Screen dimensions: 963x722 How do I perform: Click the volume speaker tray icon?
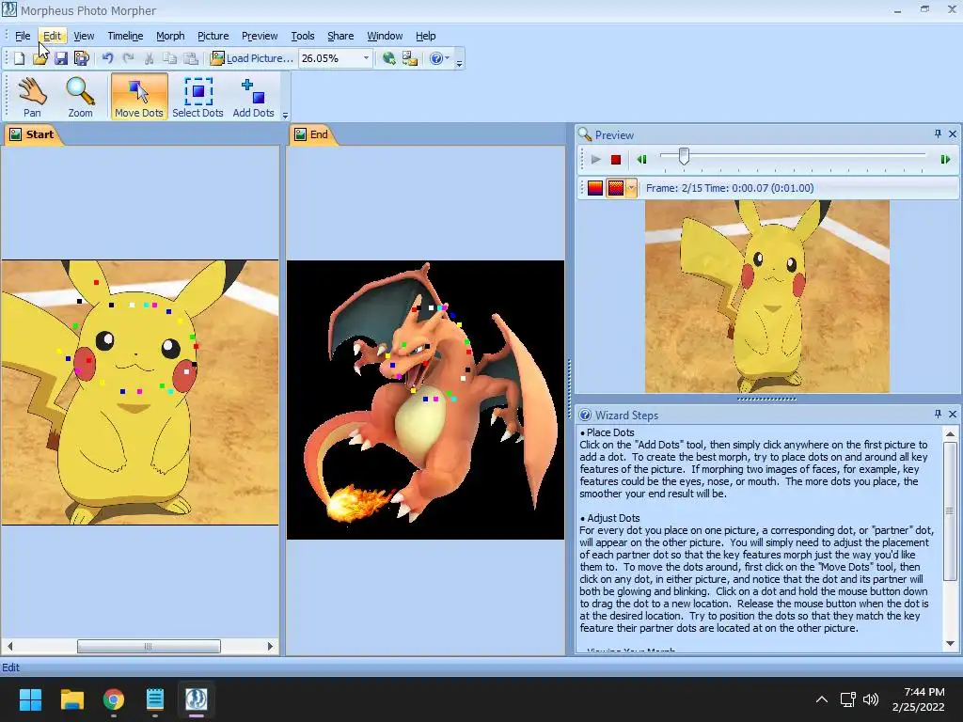tap(870, 699)
